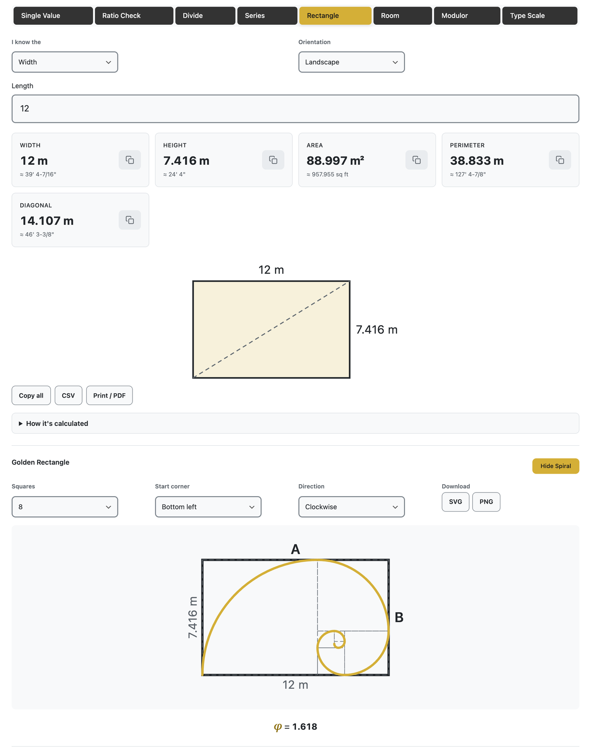Copy the Diagonal value 14.107 m
Image resolution: width=591 pixels, height=751 pixels.
click(130, 220)
